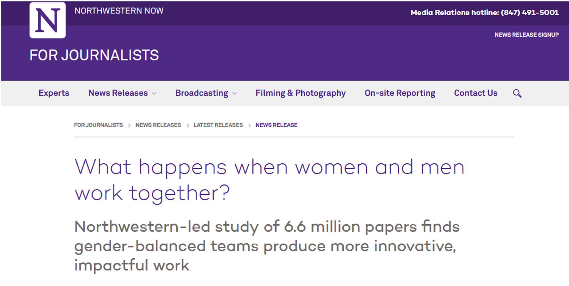Go to Filming & Photography page
569x286 pixels.
(301, 93)
